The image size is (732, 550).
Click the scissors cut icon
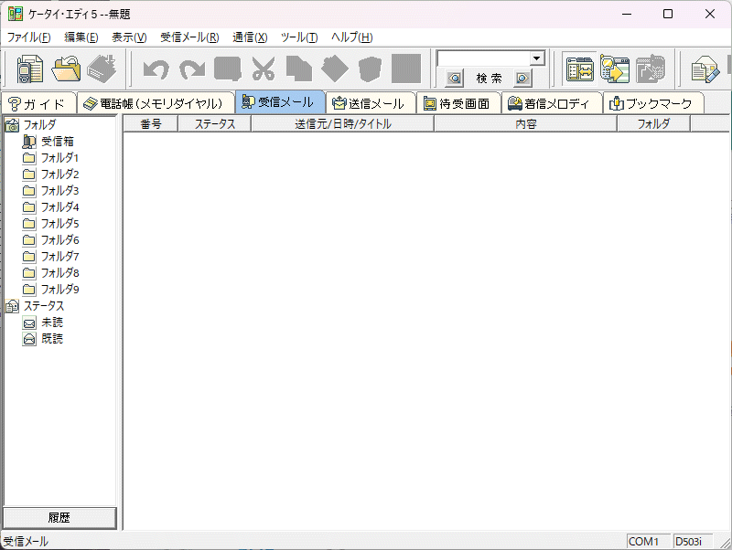pos(264,69)
